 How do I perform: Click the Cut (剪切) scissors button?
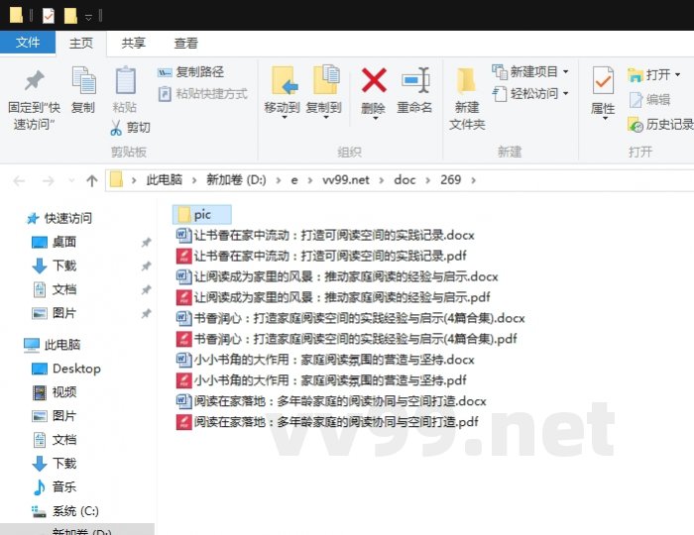point(130,128)
